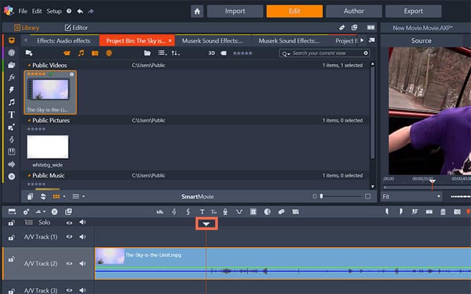Click the Timeline settings gear icon
This screenshot has height=294, width=471.
click(26, 212)
